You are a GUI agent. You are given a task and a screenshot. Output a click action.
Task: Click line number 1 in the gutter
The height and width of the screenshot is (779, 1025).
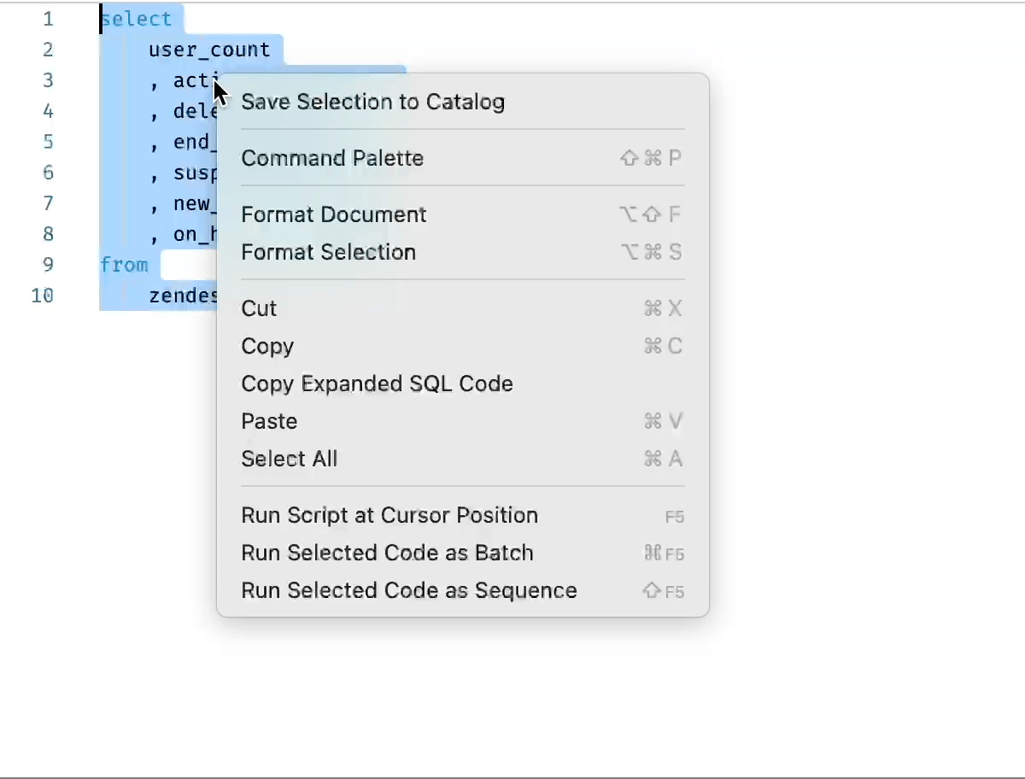click(49, 19)
